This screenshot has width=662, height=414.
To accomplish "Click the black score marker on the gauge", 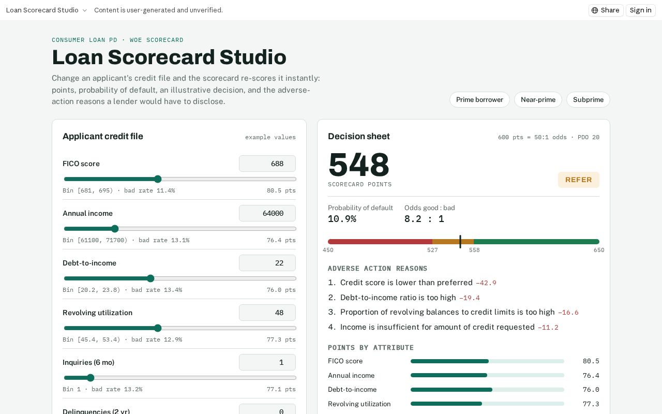I will (460, 242).
